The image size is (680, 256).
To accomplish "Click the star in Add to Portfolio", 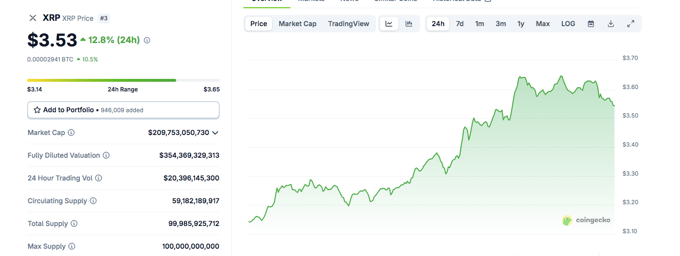I will point(37,110).
